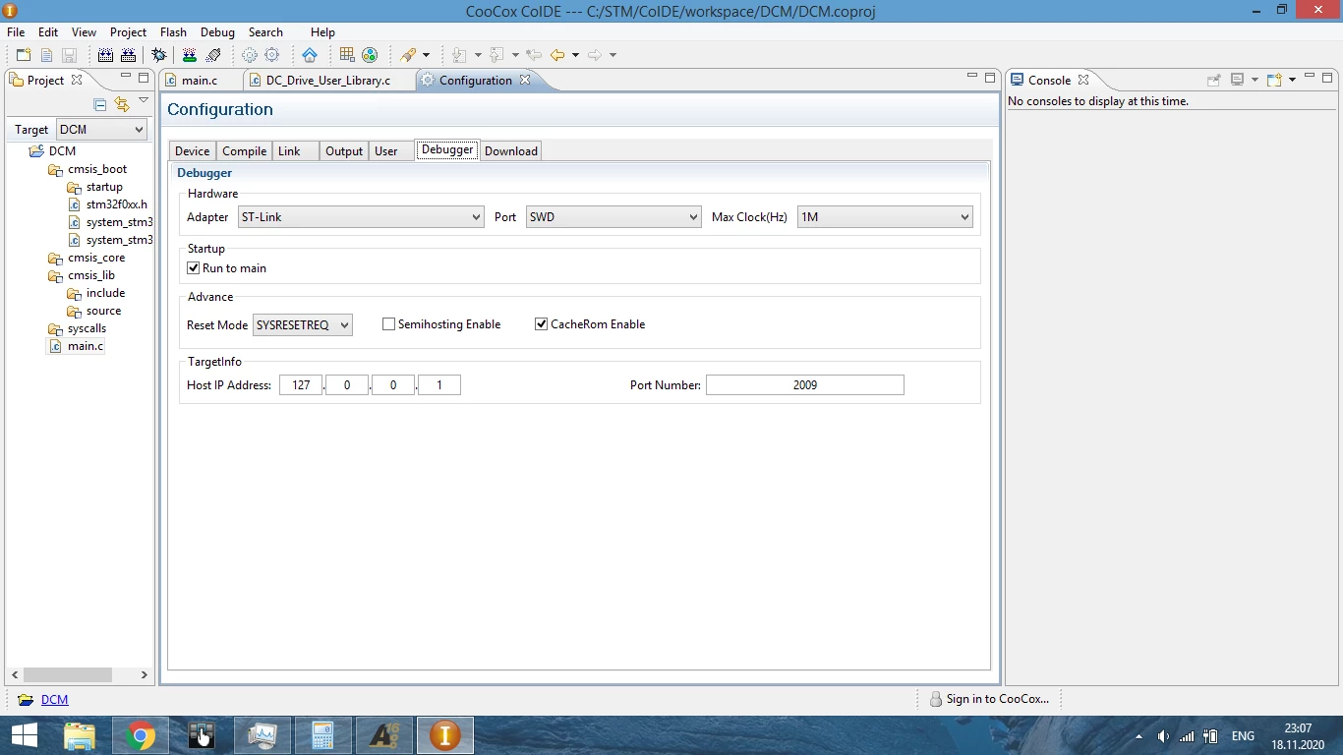
Task: Click the lock icon beside Sign in to CooCox
Action: pos(936,699)
